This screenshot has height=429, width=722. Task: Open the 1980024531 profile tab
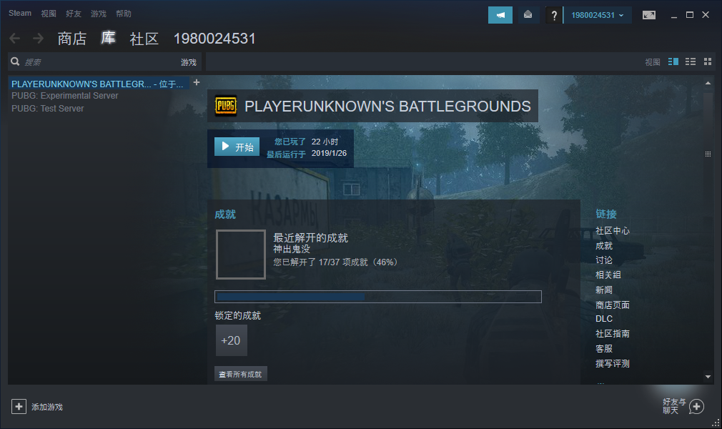pyautogui.click(x=214, y=39)
